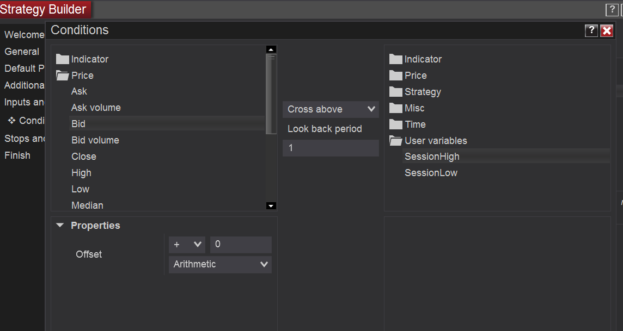Open the Cross above condition dropdown
The image size is (623, 331).
coord(331,109)
